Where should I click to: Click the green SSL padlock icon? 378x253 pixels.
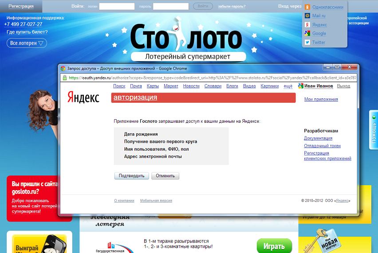tap(65, 78)
